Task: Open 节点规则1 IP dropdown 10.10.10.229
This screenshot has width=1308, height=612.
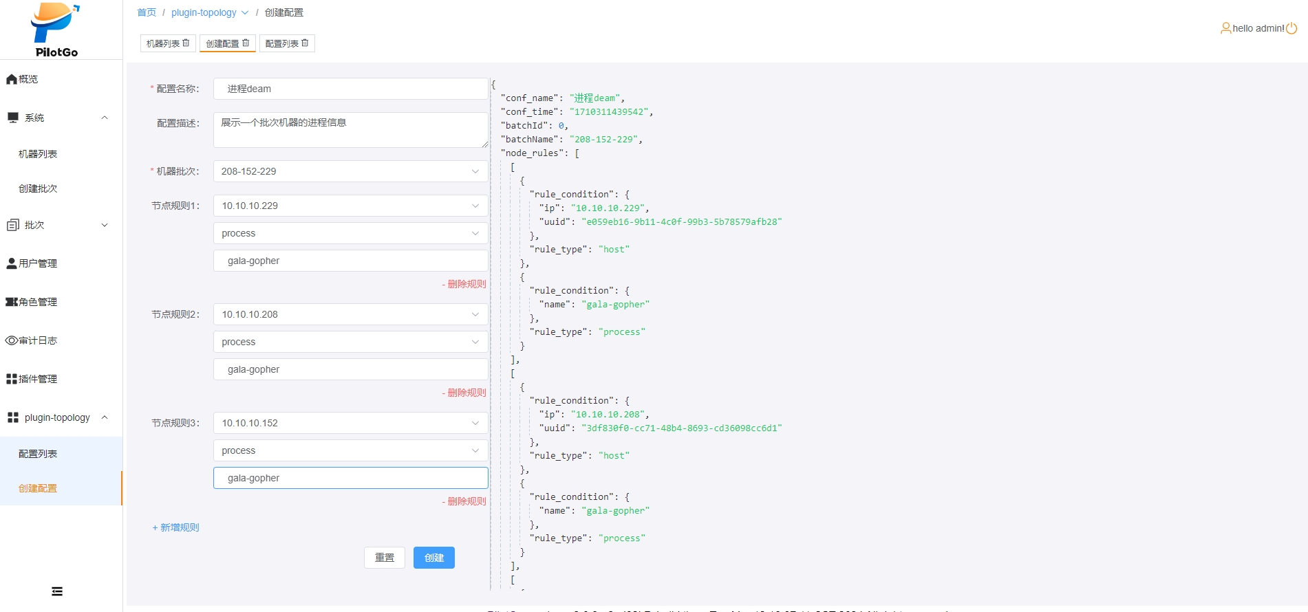Action: (x=350, y=206)
